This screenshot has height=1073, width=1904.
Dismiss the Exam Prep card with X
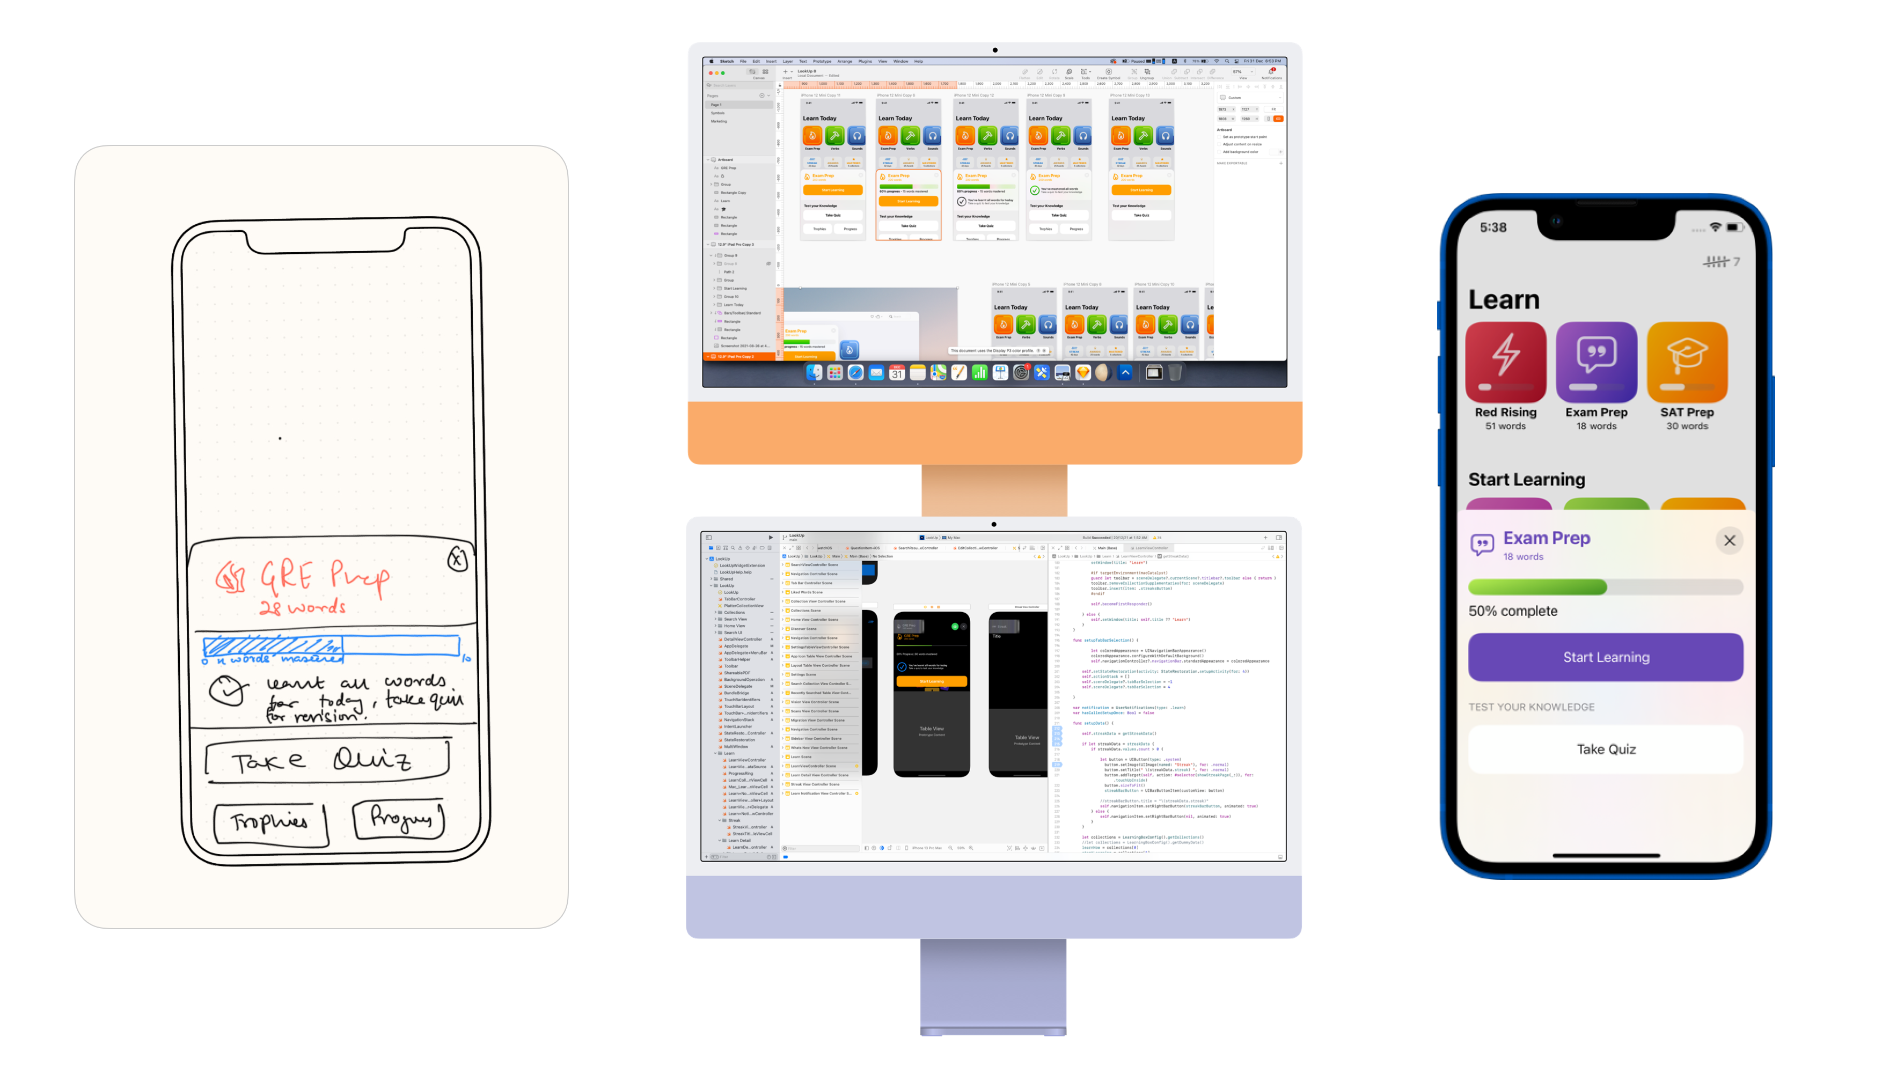[1730, 540]
